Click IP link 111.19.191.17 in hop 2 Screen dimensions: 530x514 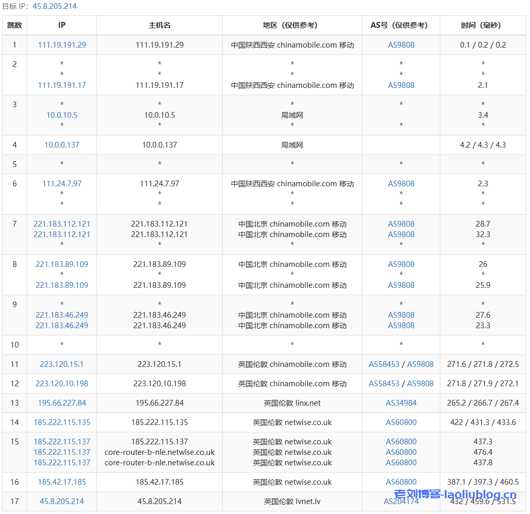[61, 85]
